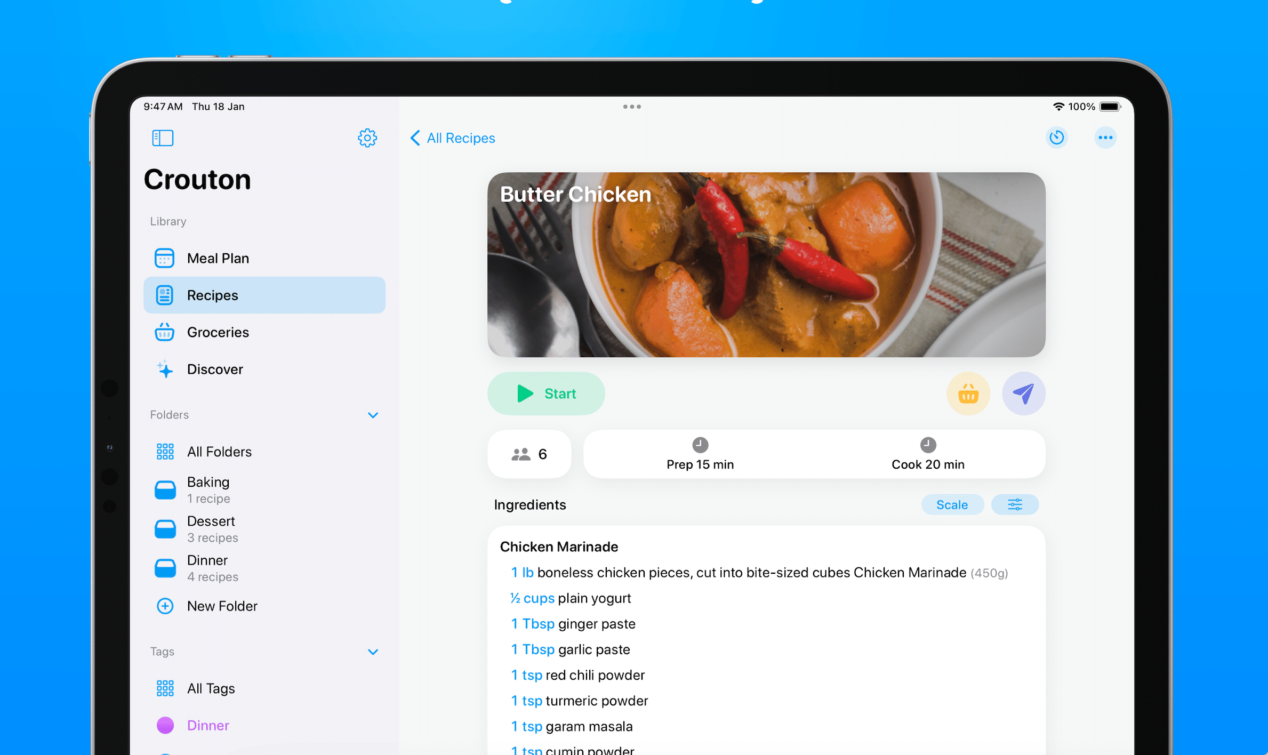This screenshot has width=1268, height=755.
Task: Click the share/send arrow icon
Action: coord(1023,393)
